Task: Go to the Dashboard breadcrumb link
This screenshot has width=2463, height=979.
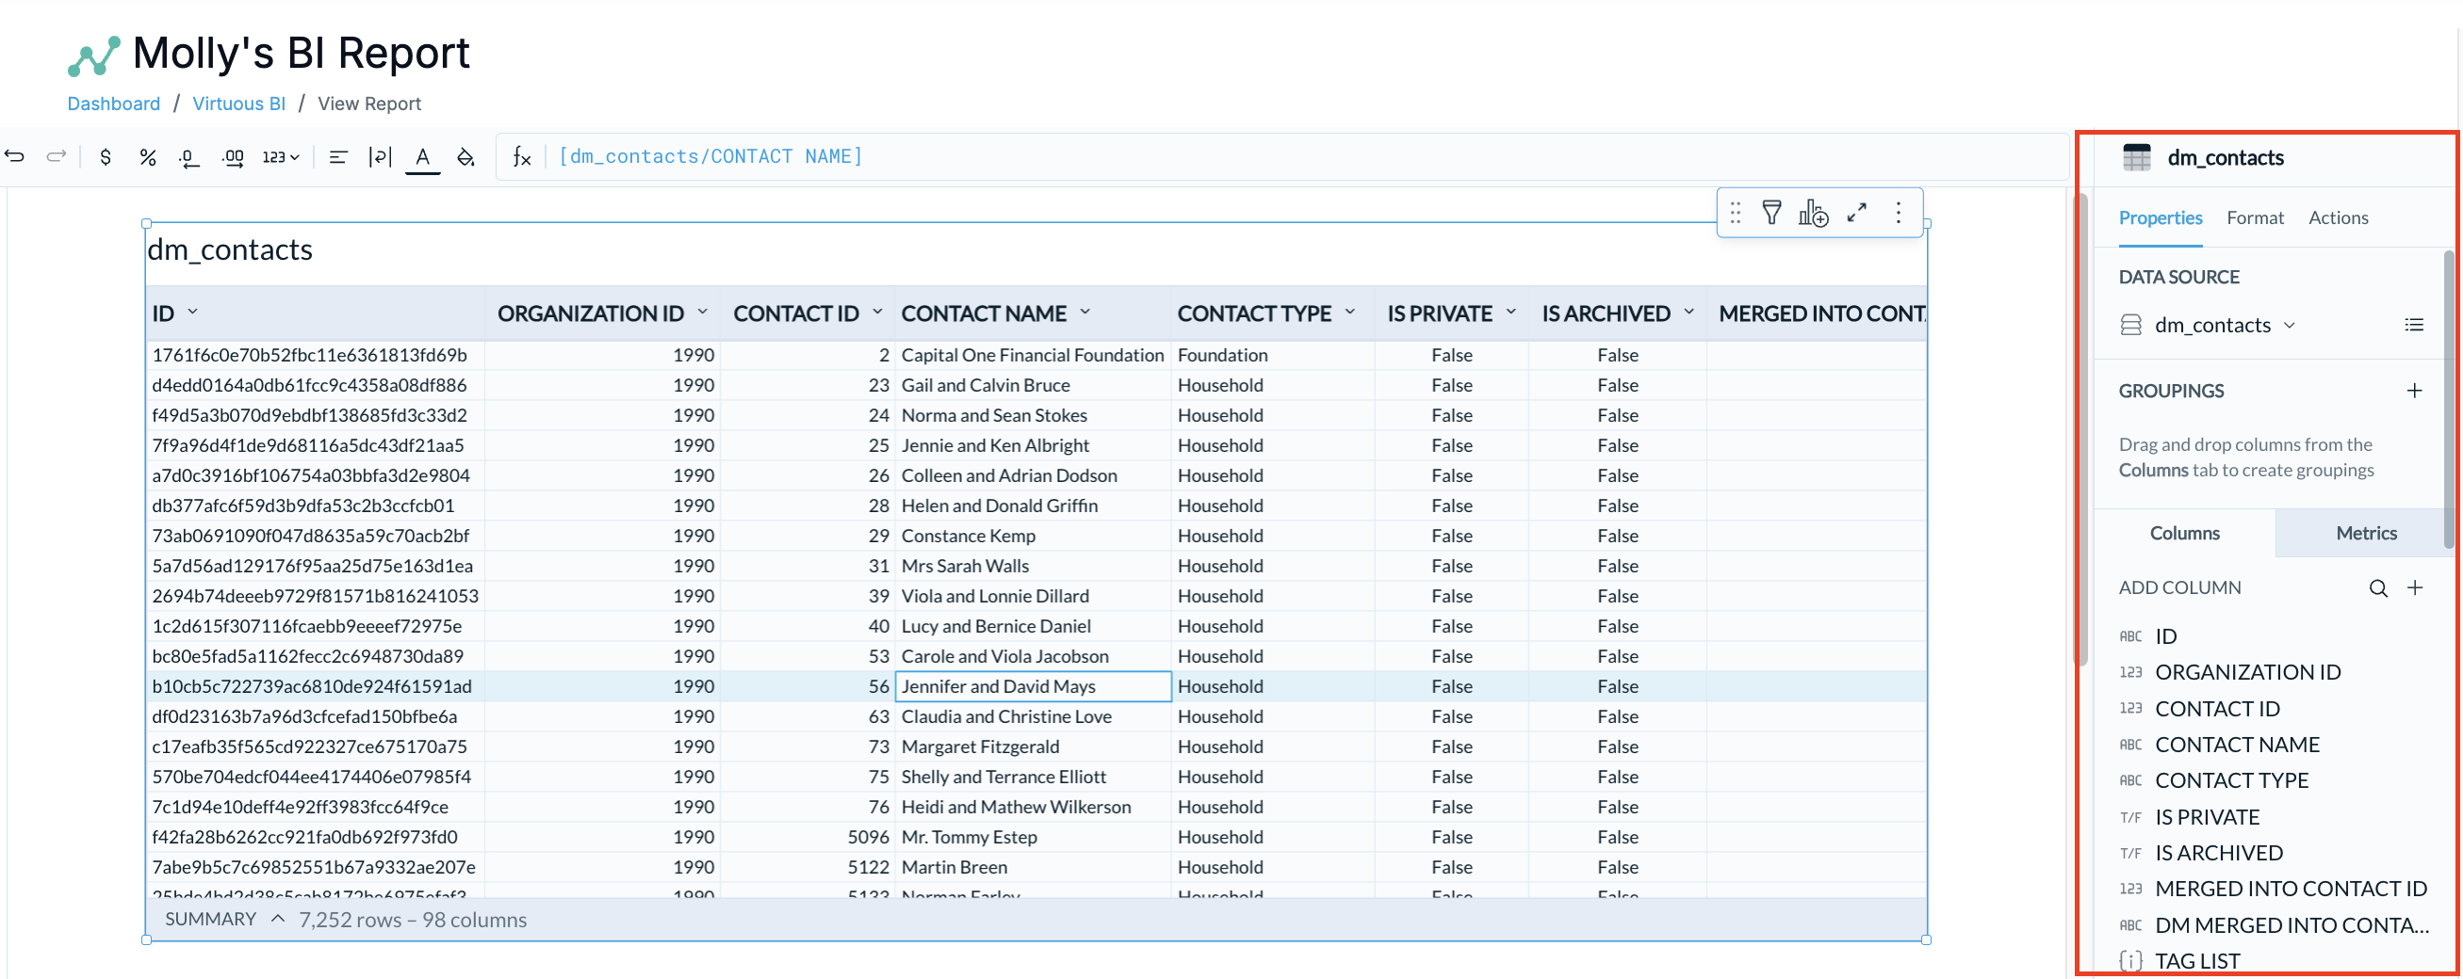Action: (114, 104)
